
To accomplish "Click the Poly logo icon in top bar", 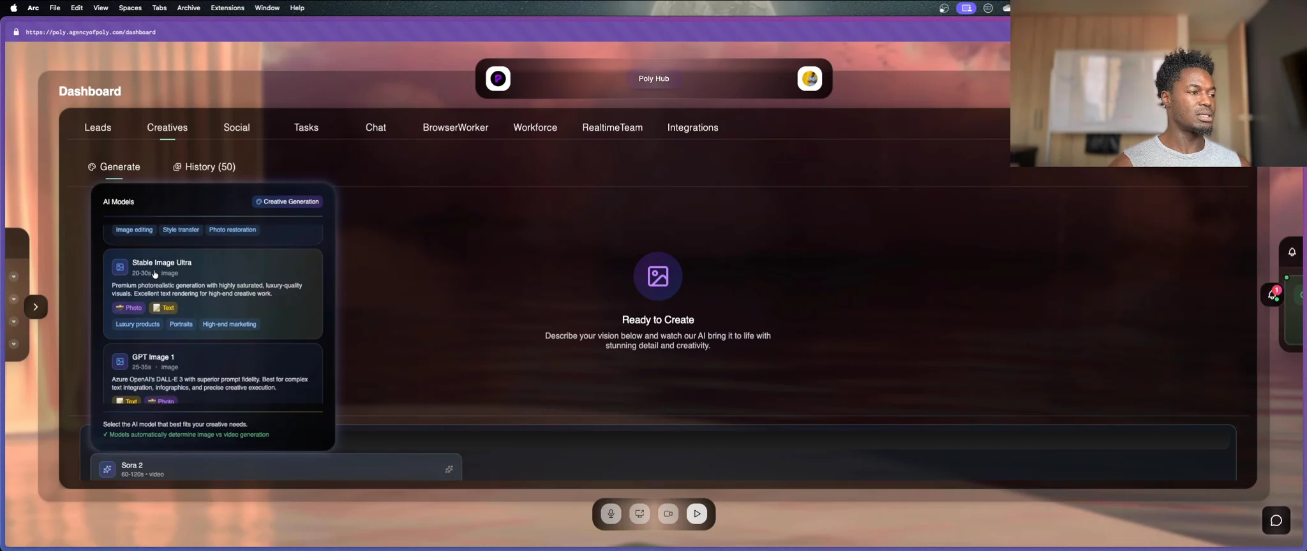I will tap(498, 79).
